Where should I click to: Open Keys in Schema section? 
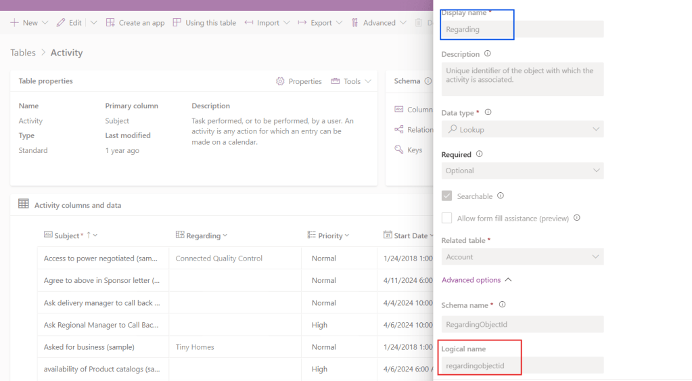pyautogui.click(x=408, y=150)
